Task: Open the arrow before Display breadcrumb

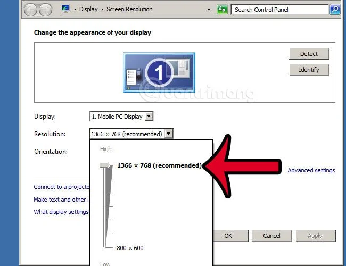Action: tap(75, 9)
